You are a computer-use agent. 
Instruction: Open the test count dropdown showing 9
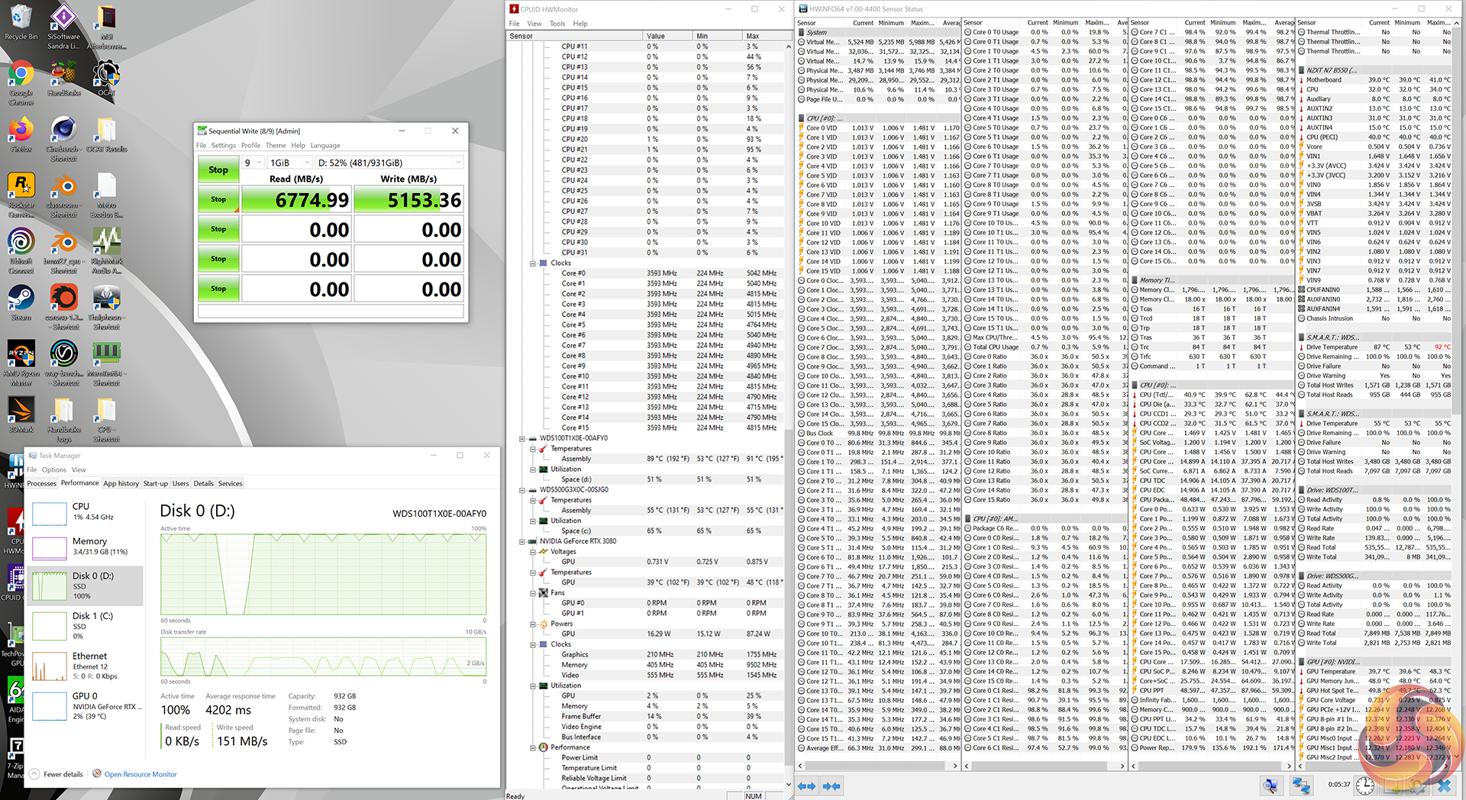253,163
